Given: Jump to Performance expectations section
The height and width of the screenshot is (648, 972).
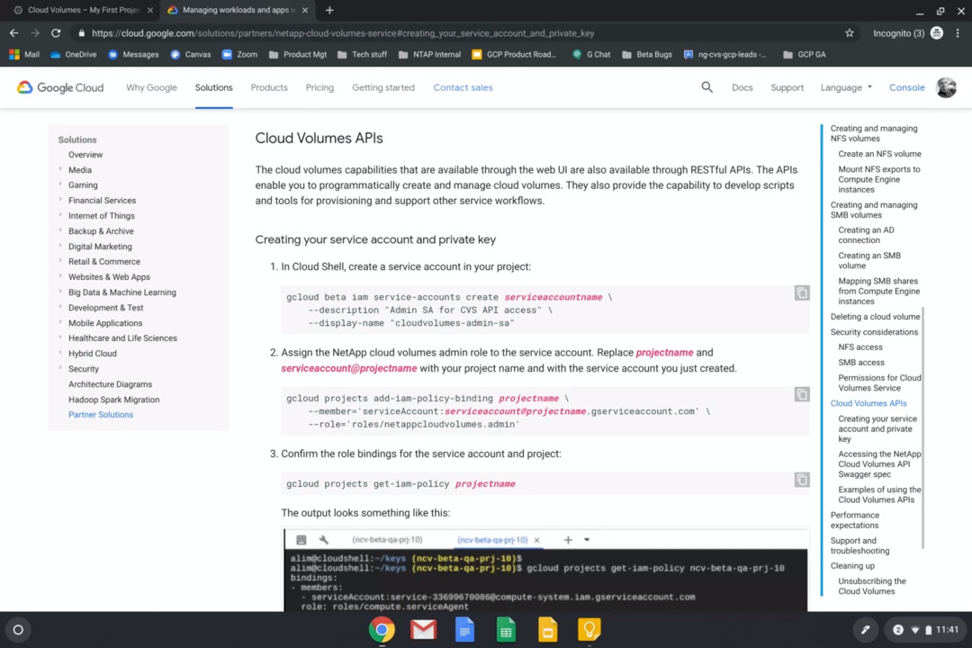Looking at the screenshot, I should click(x=855, y=520).
